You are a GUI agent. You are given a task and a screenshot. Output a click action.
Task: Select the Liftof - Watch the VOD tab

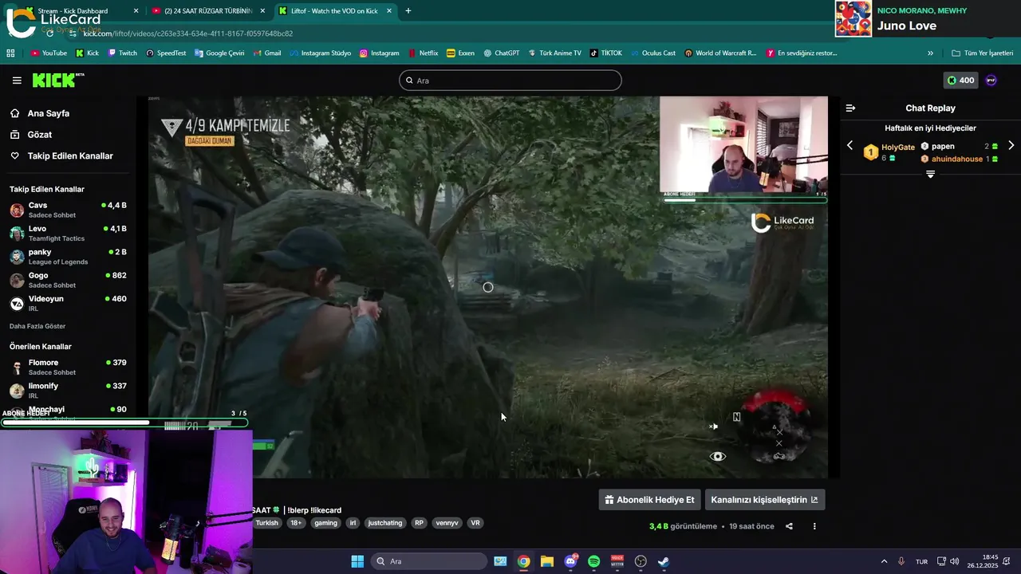pos(335,11)
